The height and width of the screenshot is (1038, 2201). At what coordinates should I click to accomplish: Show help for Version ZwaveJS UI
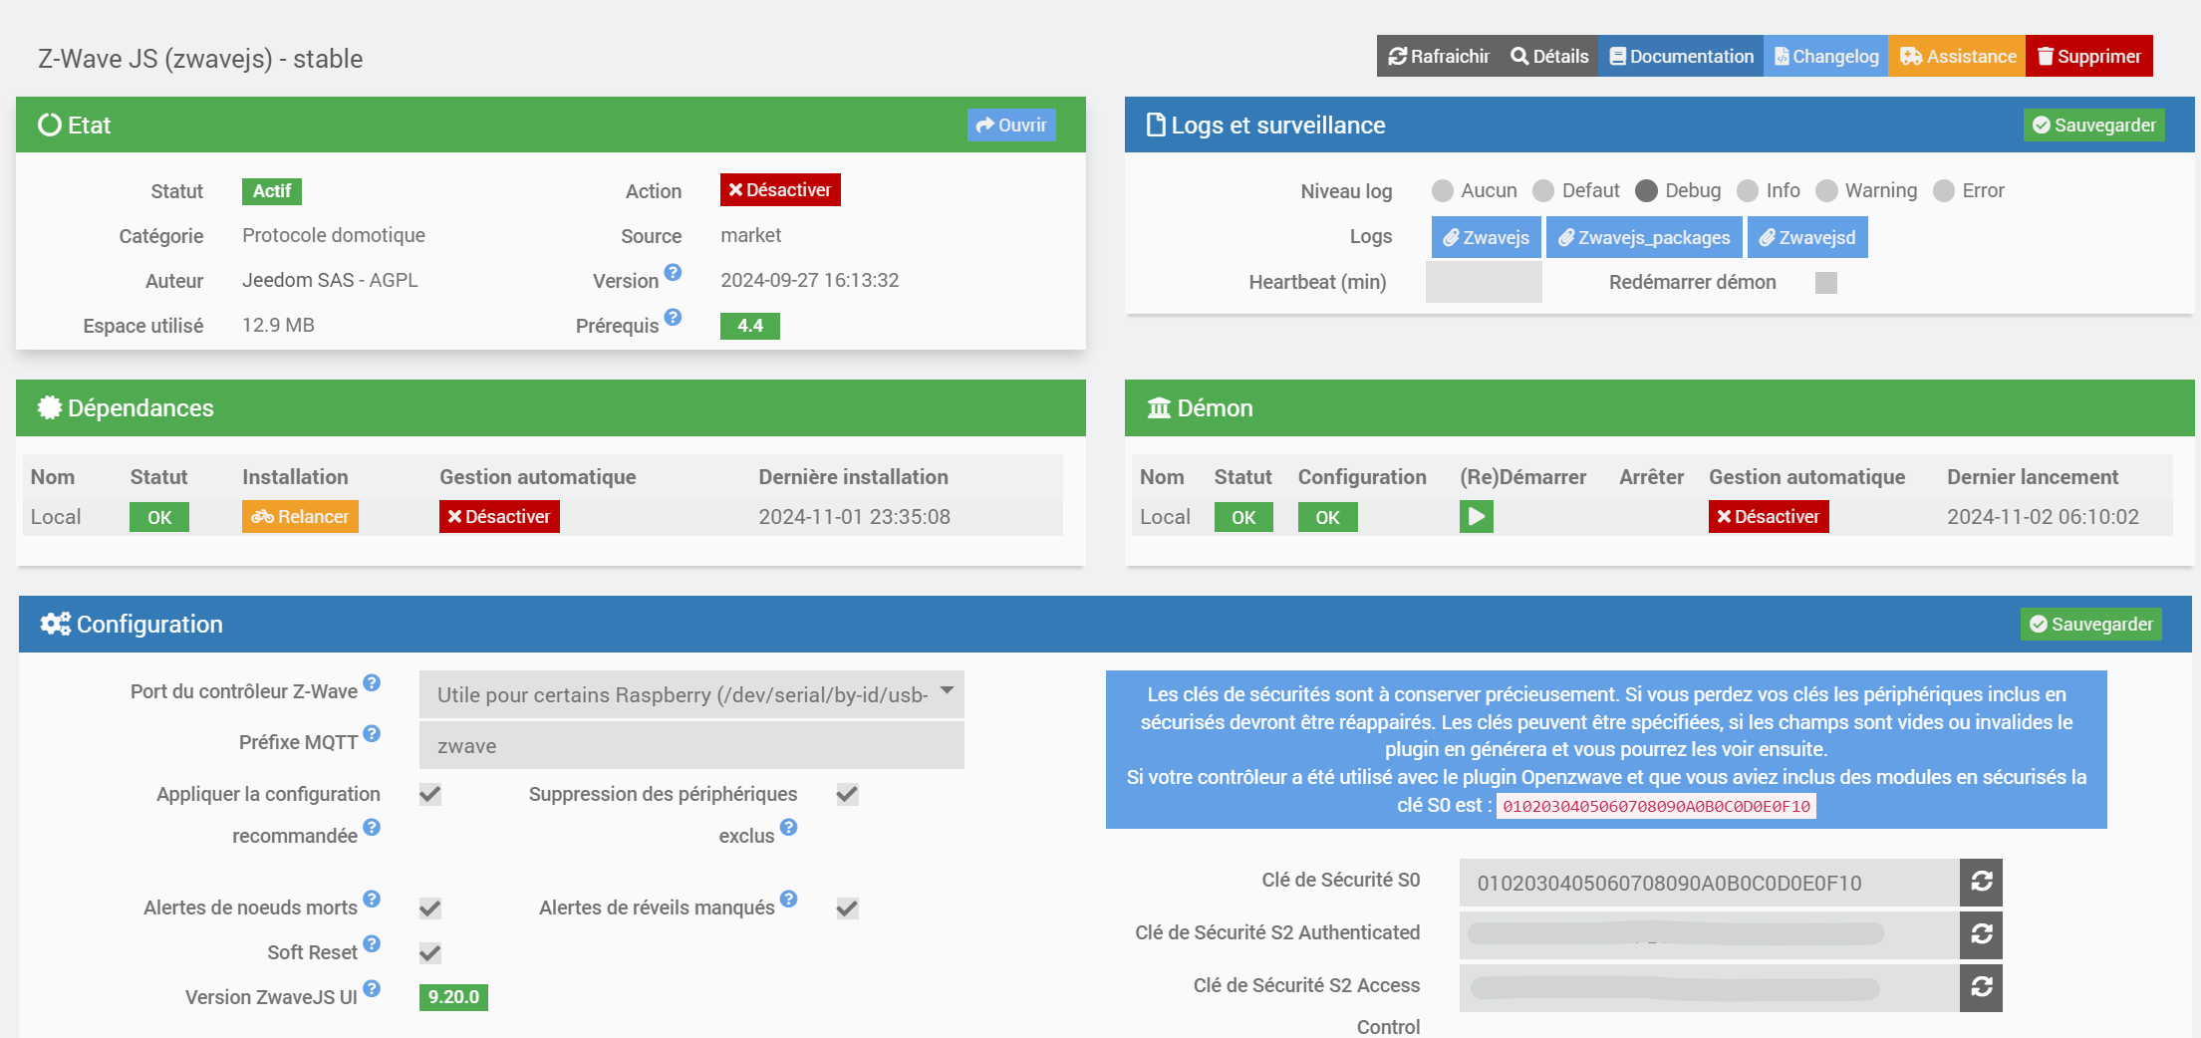tap(372, 988)
